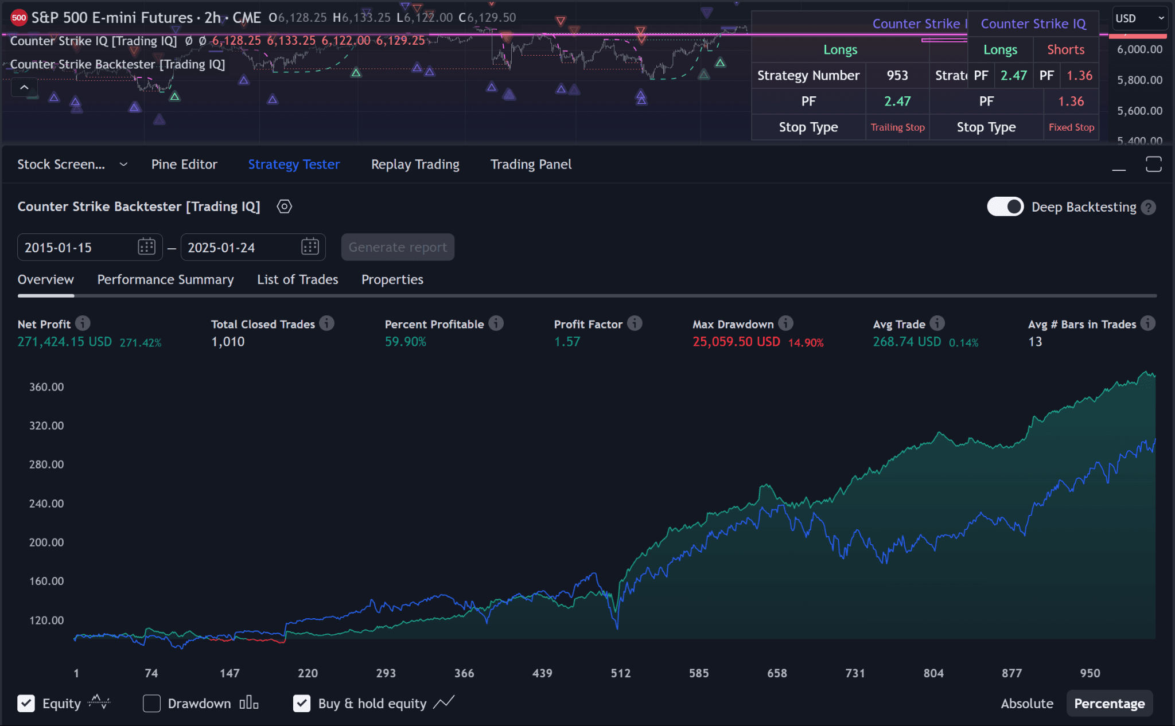Select Counter Strike IQ indicator legend

(x=94, y=41)
